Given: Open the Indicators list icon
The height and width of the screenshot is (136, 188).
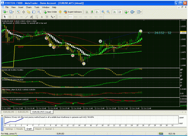Looking at the screenshot, I should (x=126, y=12).
